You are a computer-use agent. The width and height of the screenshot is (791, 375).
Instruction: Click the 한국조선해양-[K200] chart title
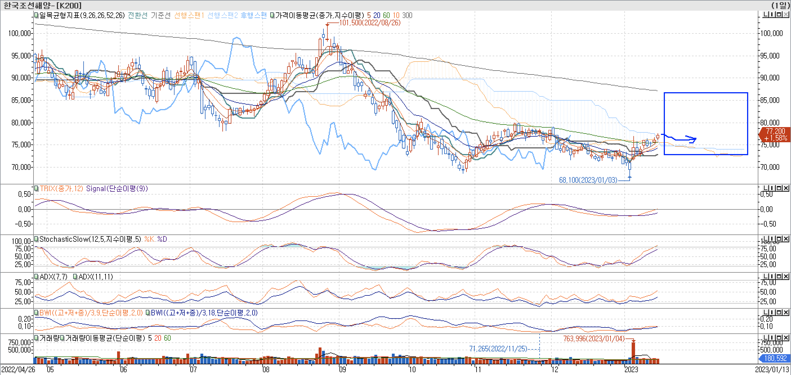point(43,5)
